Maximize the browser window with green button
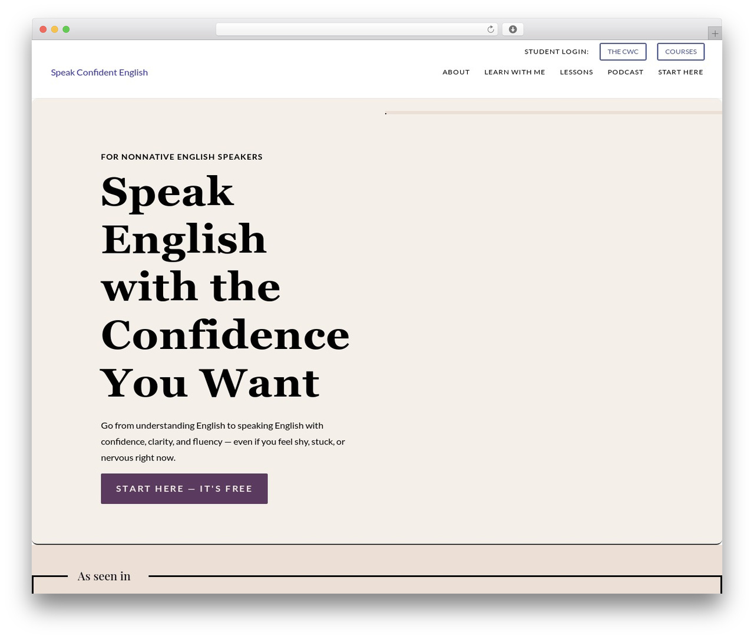754x639 pixels. pos(66,29)
